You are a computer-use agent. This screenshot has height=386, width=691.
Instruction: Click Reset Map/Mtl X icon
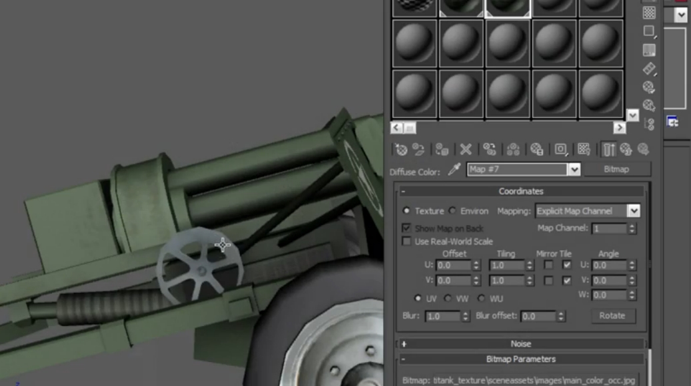click(466, 149)
